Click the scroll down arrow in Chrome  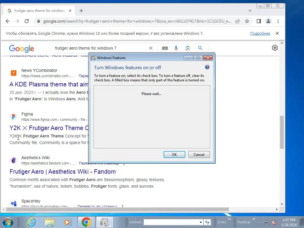tap(282, 204)
